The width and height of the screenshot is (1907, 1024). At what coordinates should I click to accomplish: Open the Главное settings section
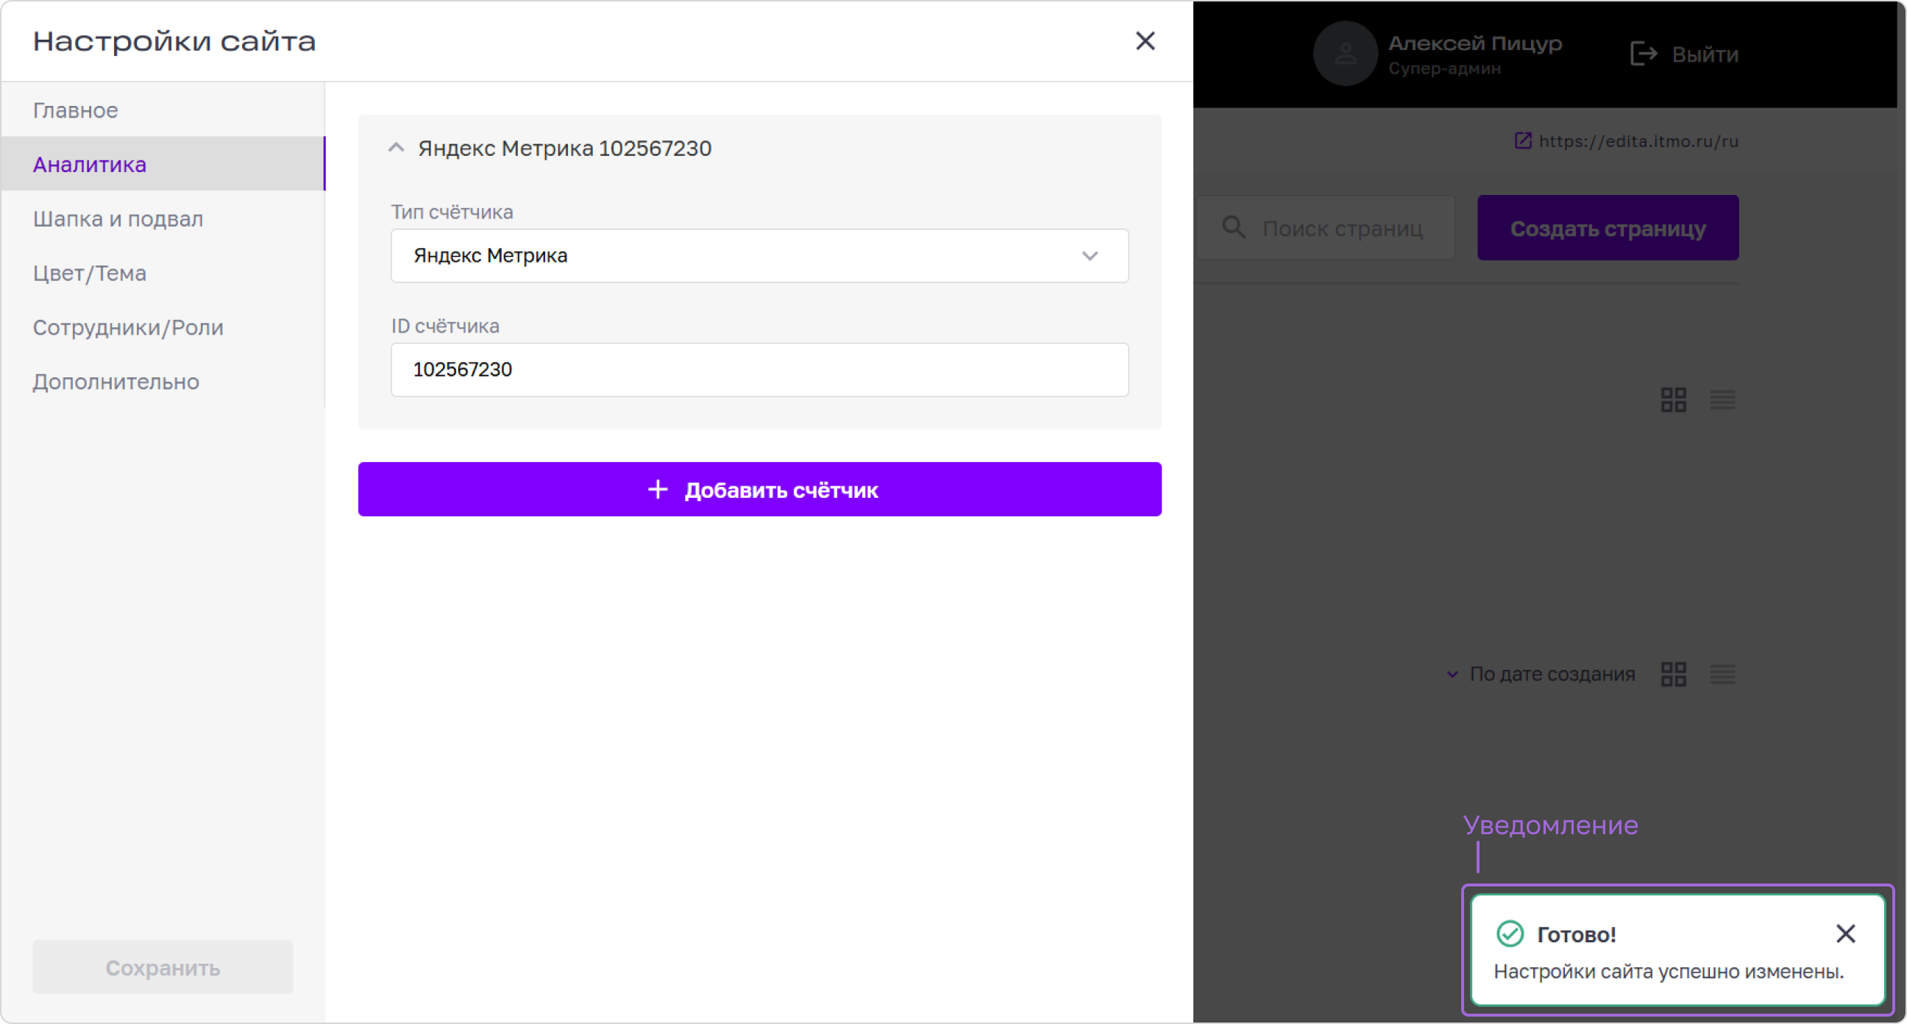click(x=163, y=110)
